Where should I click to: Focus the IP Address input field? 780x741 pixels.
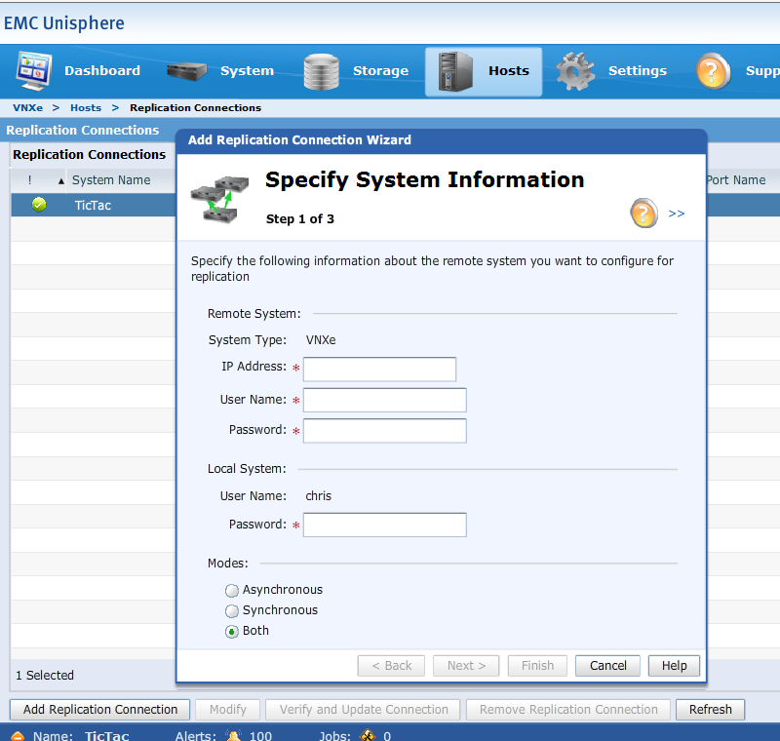tap(379, 369)
